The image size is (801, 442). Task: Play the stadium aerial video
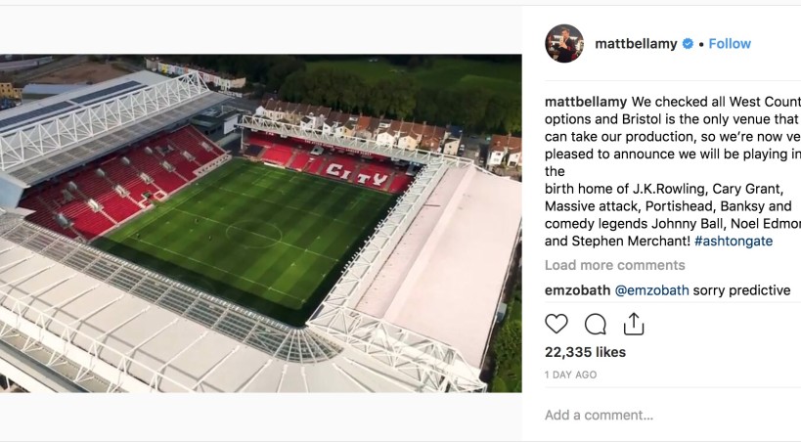coord(260,223)
